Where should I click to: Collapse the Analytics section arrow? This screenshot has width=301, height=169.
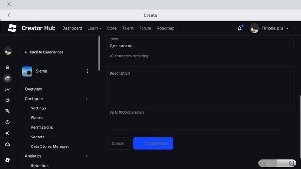point(87,156)
